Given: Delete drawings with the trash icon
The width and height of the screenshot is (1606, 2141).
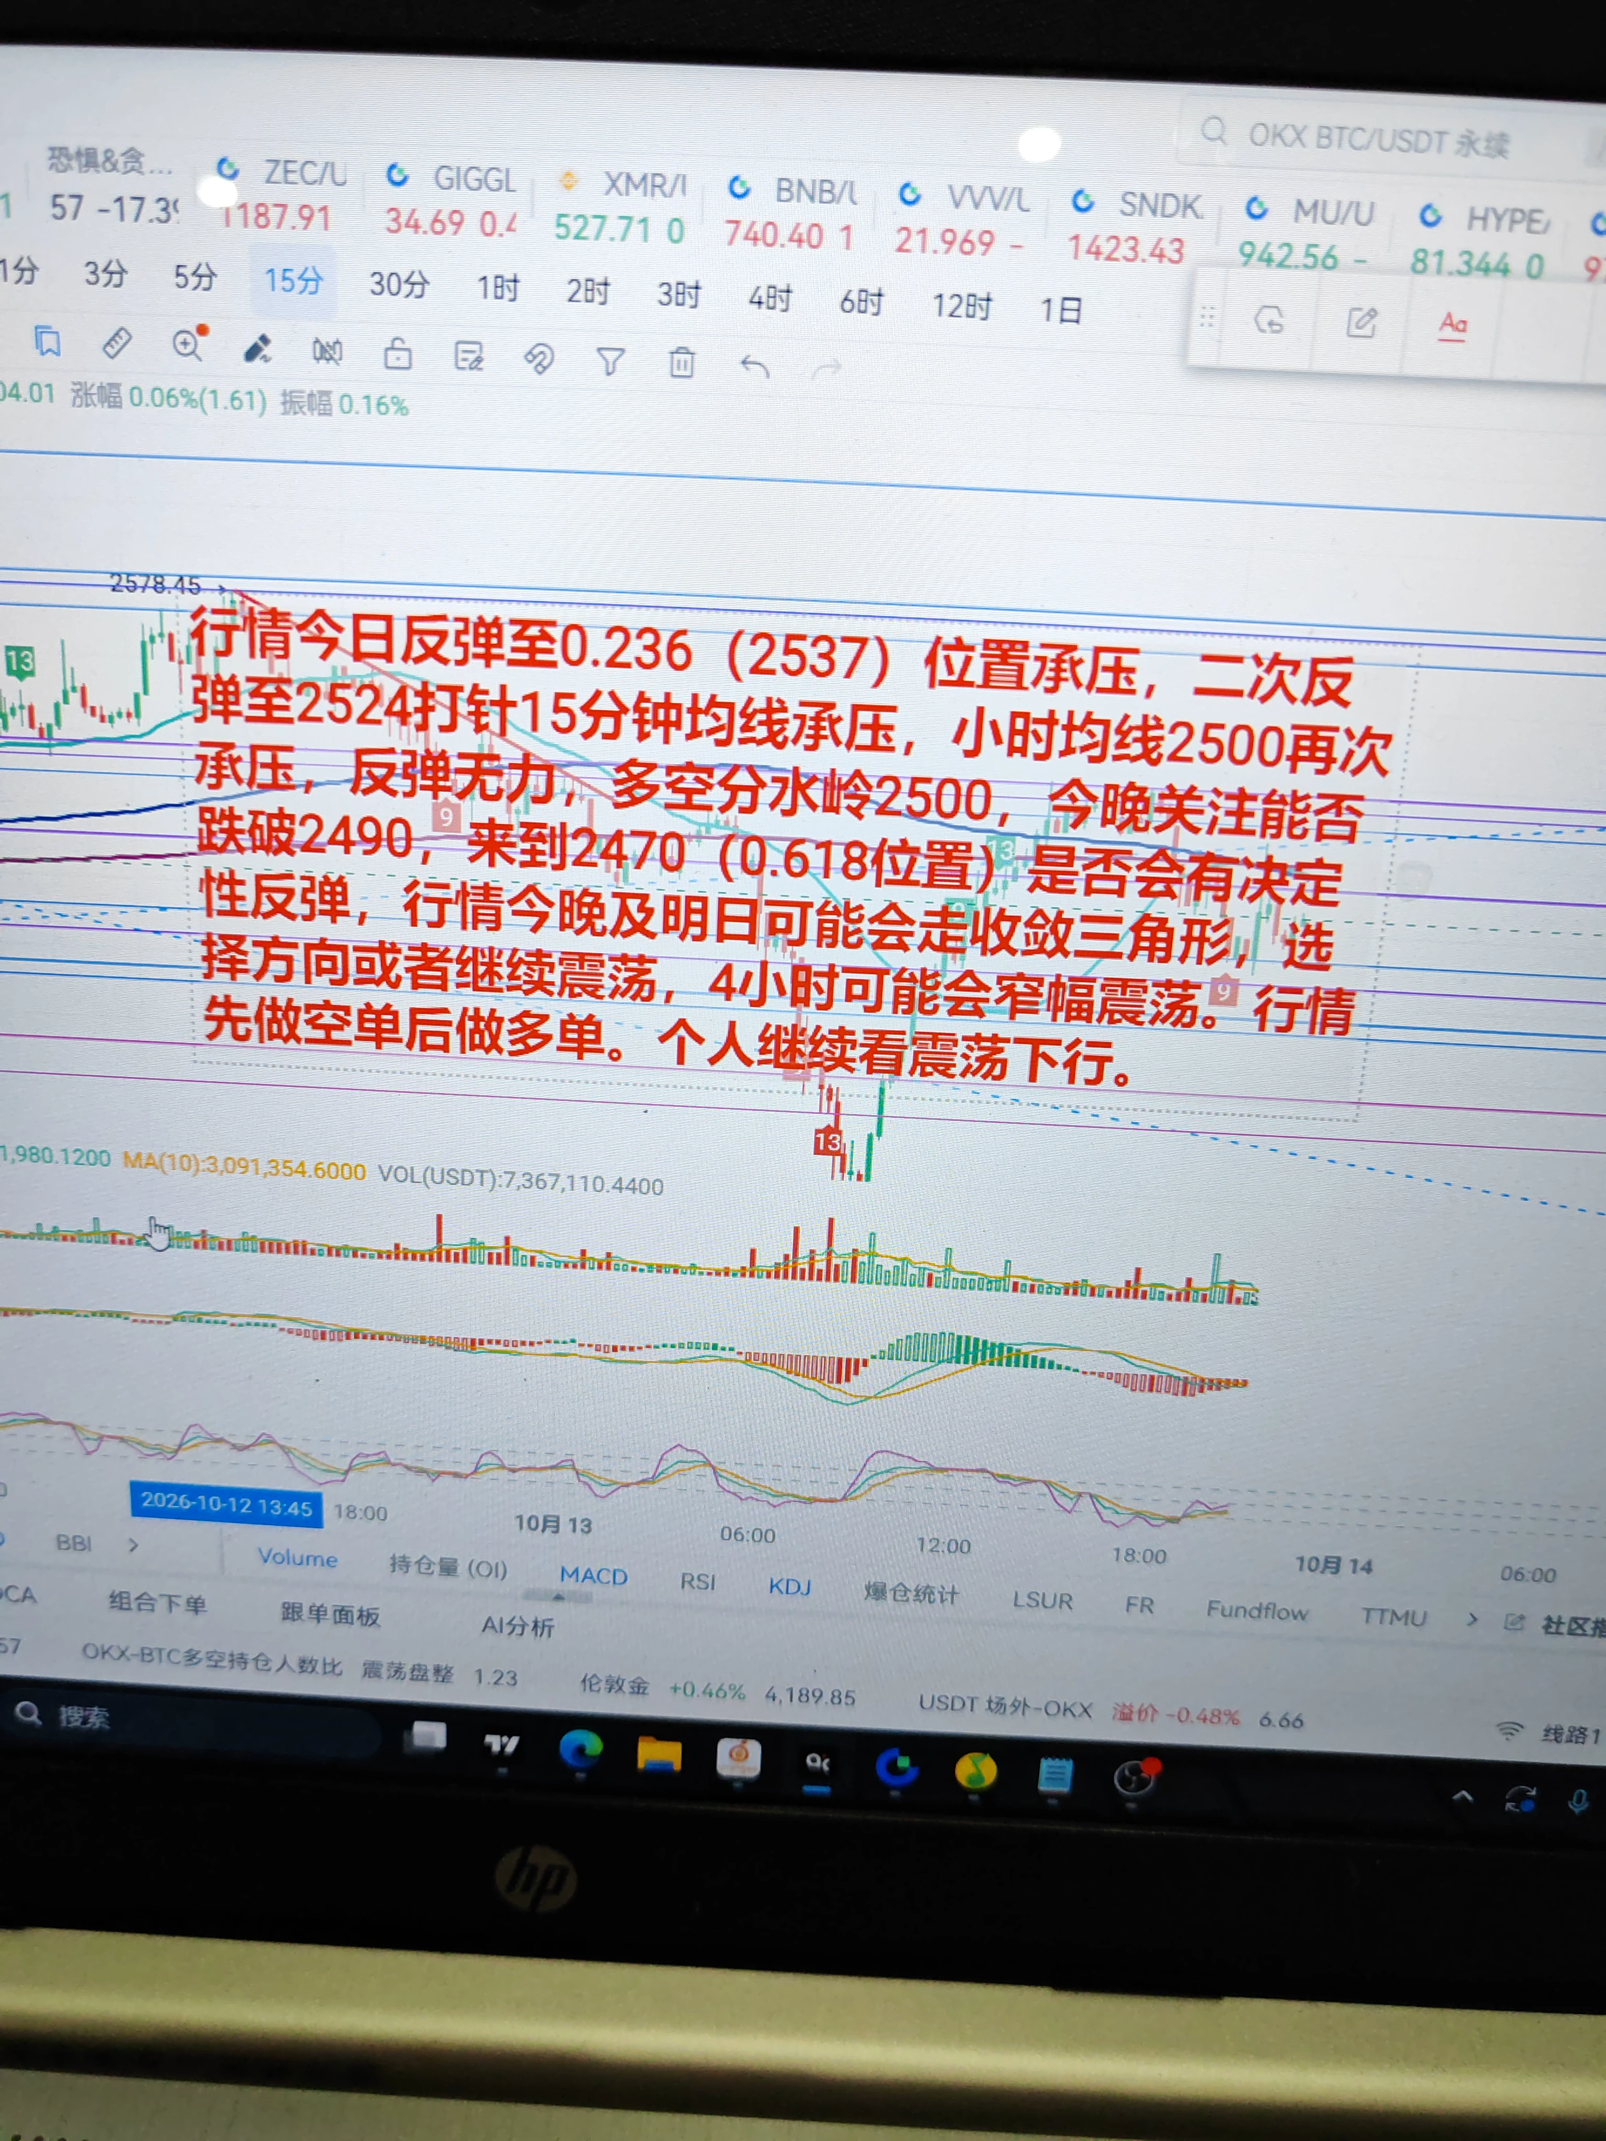Looking at the screenshot, I should coord(682,363).
